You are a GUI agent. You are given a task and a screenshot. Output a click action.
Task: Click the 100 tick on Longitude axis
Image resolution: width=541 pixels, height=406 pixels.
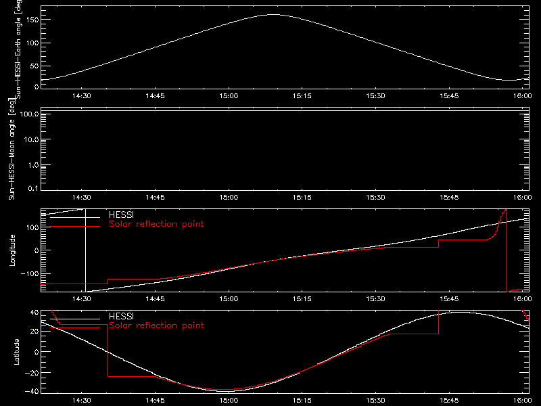[33, 227]
